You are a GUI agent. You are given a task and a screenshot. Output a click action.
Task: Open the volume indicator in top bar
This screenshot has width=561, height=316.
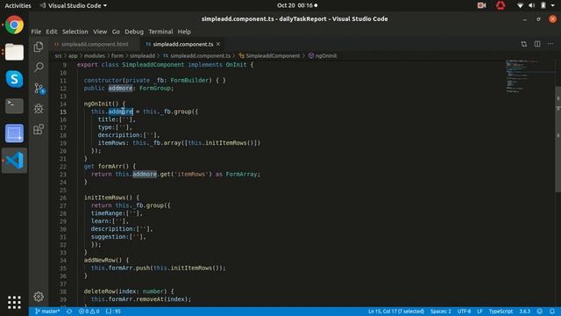pyautogui.click(x=532, y=5)
